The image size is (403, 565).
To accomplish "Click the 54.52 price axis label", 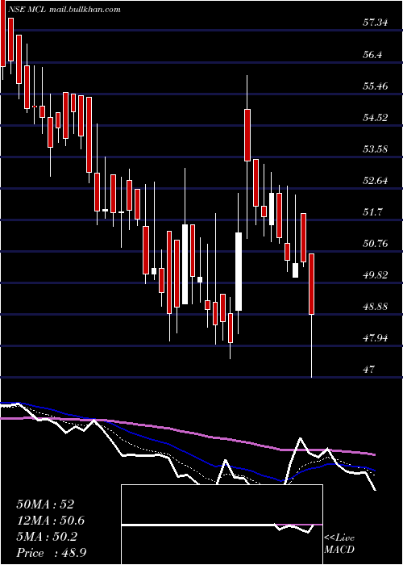I will [x=375, y=117].
